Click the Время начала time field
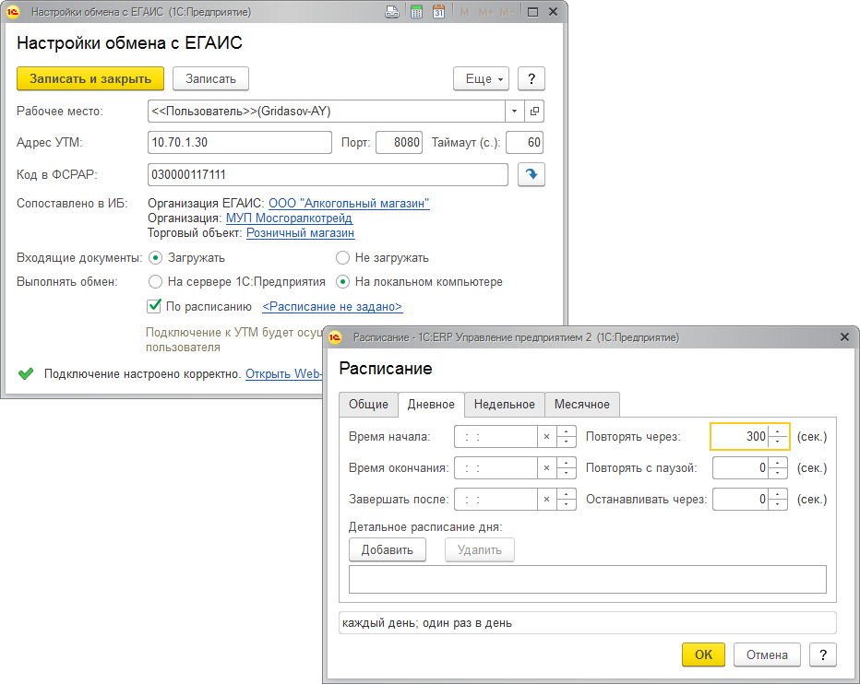The width and height of the screenshot is (860, 684). 496,437
